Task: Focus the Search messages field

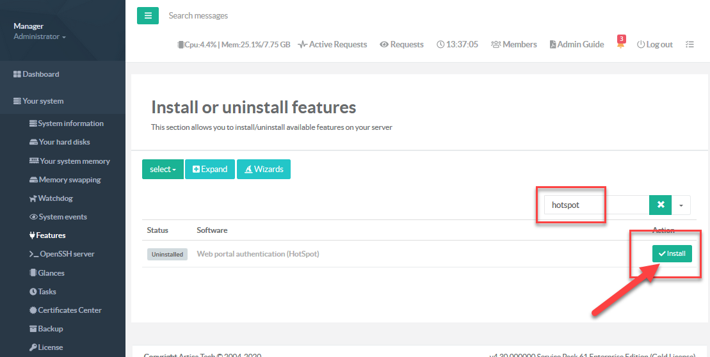Action: 256,15
